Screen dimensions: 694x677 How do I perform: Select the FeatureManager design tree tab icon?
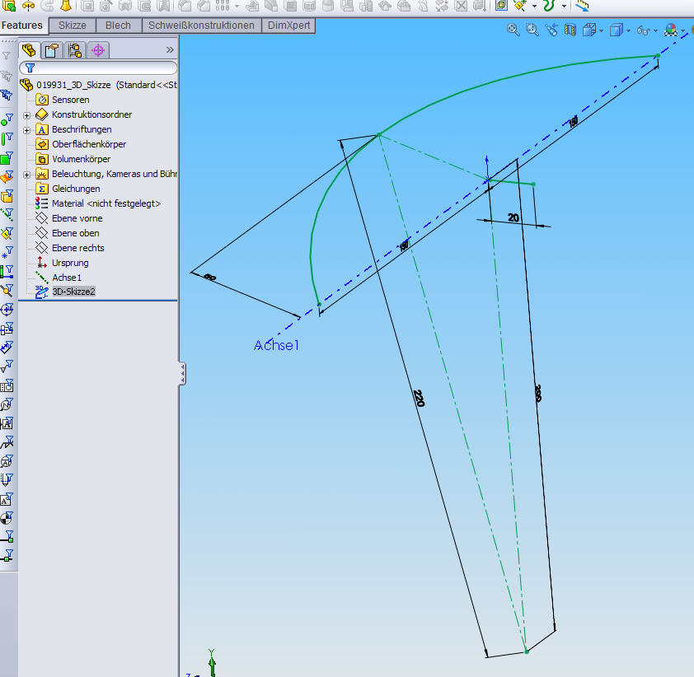29,50
